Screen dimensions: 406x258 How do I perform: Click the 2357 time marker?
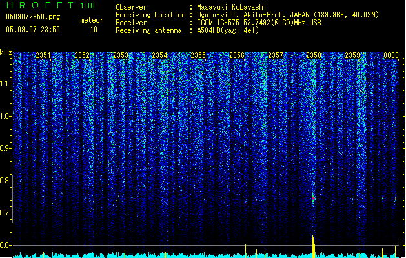pyautogui.click(x=276, y=55)
